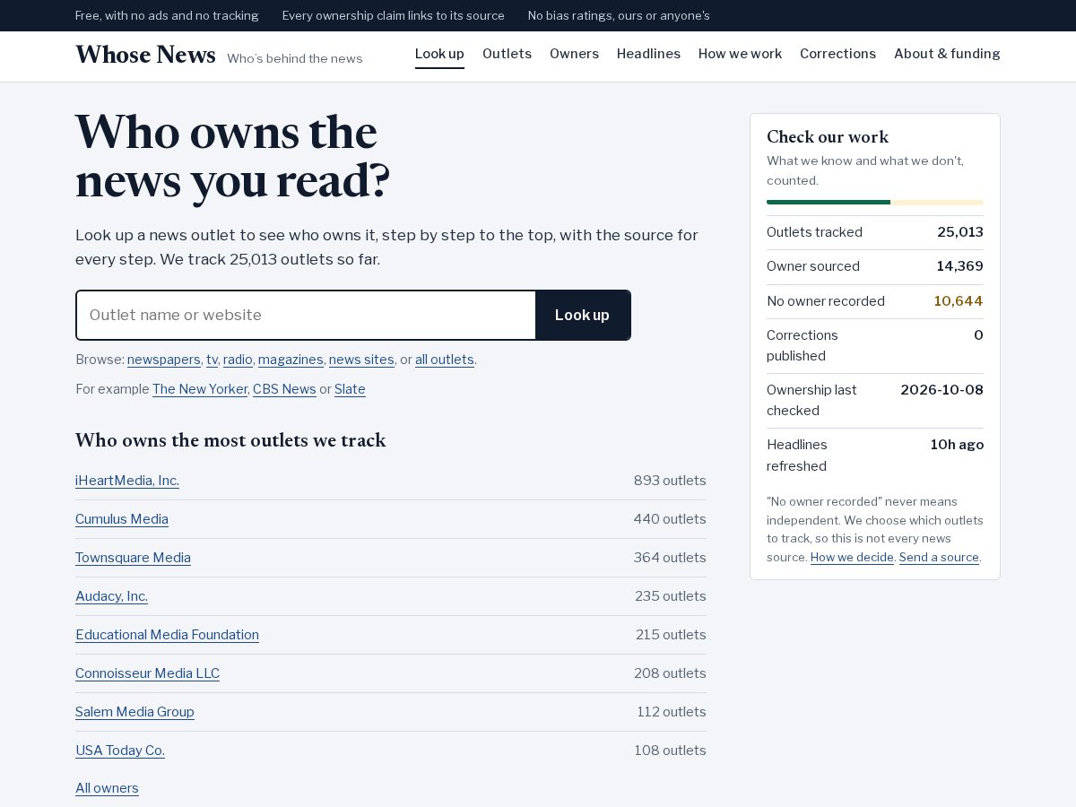Click the Who's behind the news tagline

coord(295,58)
